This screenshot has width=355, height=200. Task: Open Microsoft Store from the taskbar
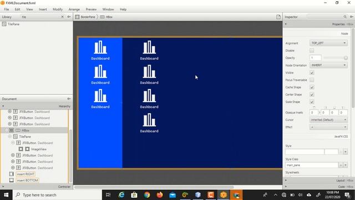pyautogui.click(x=134, y=195)
